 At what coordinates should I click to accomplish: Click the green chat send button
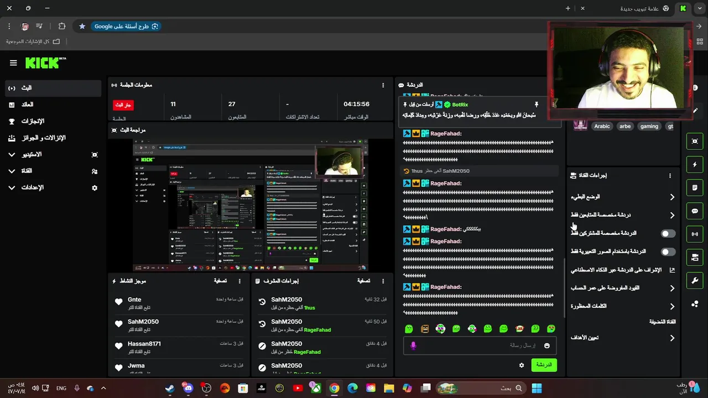coord(544,365)
